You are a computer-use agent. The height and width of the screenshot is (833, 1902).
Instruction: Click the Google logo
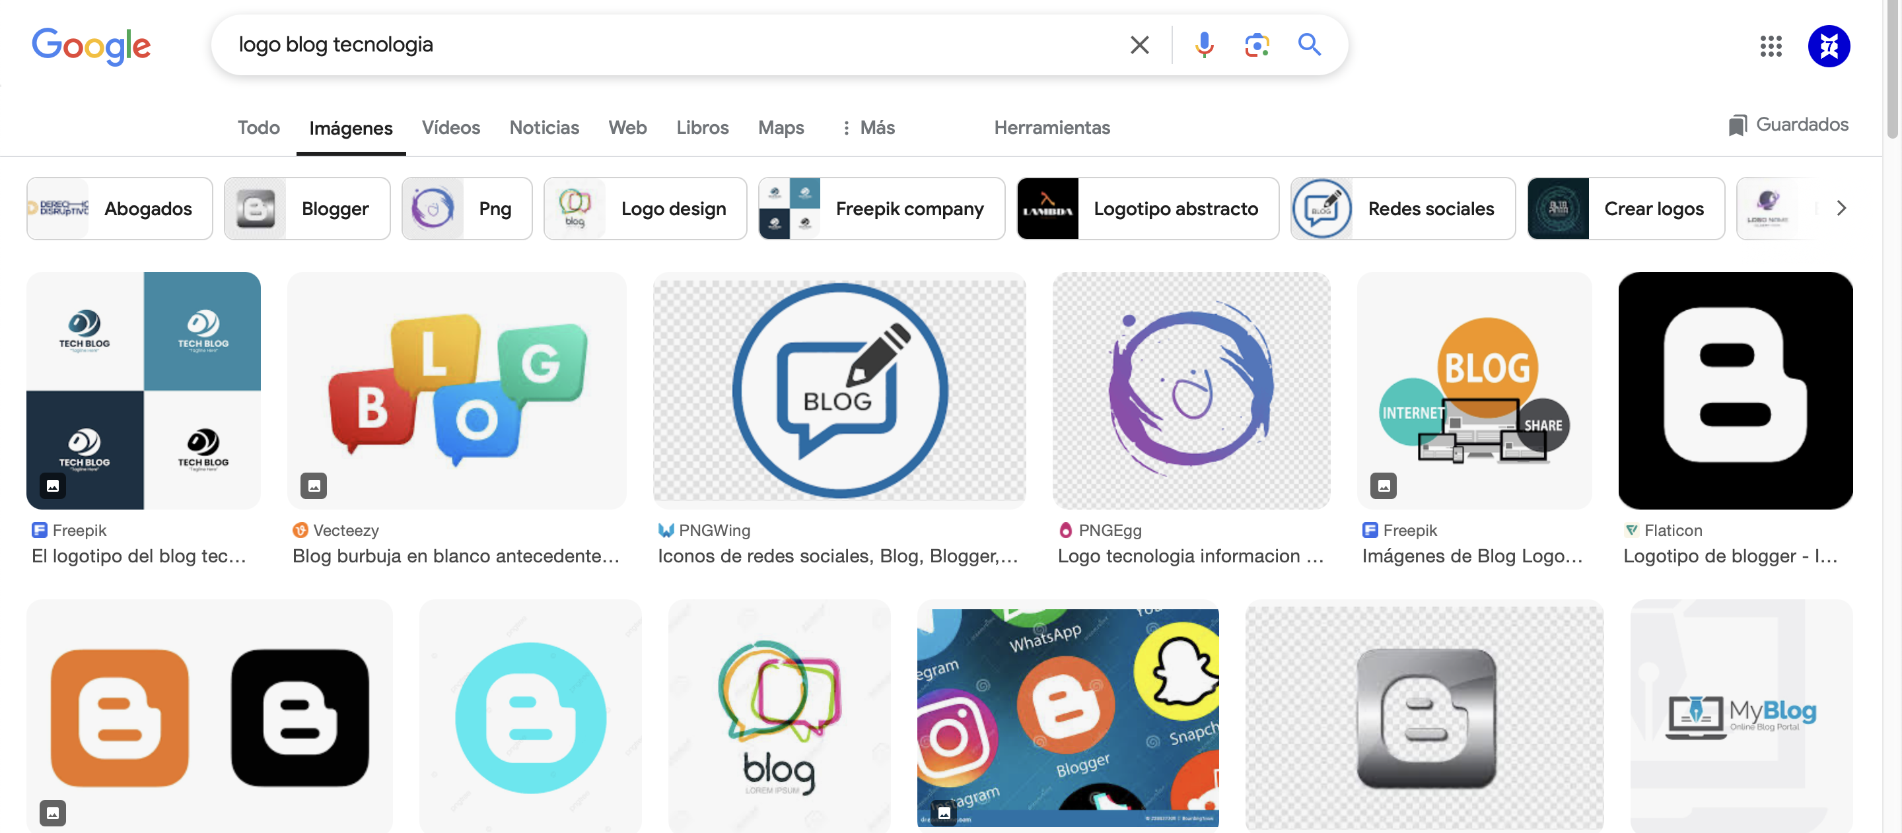(x=92, y=46)
